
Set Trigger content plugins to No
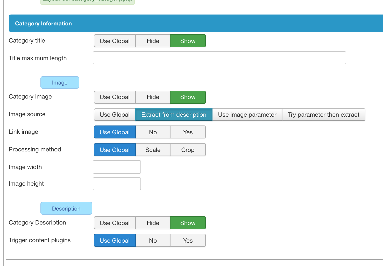(x=153, y=241)
